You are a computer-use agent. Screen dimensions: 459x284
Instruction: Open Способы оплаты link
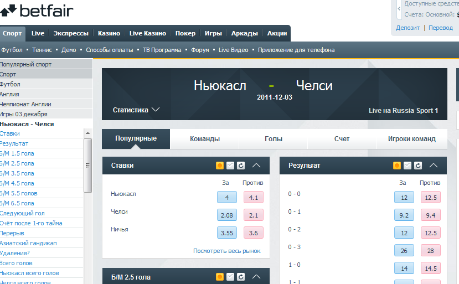[110, 50]
